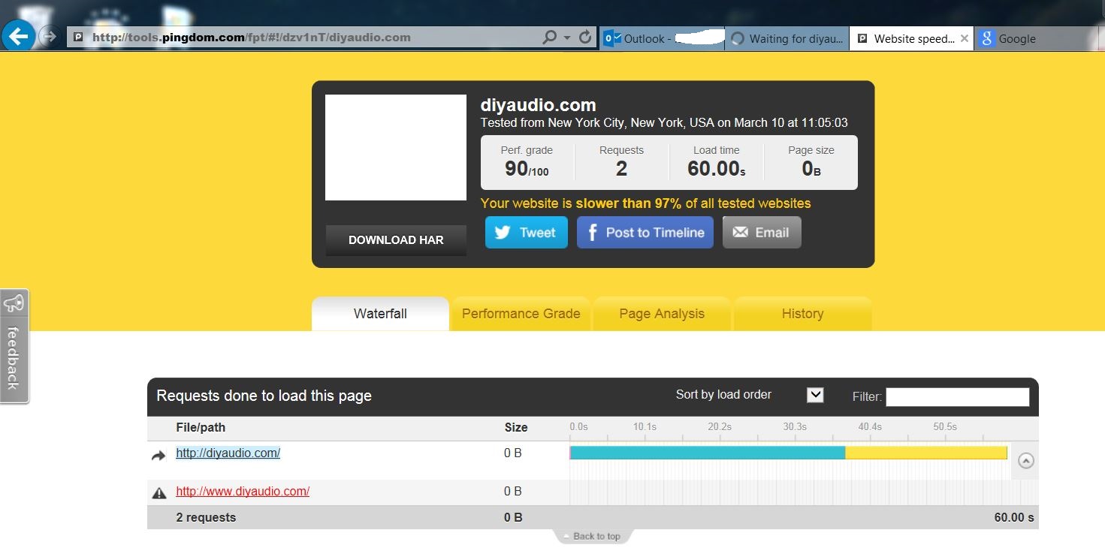
Task: Click the DOWNLOAD HAR button
Action: point(396,240)
